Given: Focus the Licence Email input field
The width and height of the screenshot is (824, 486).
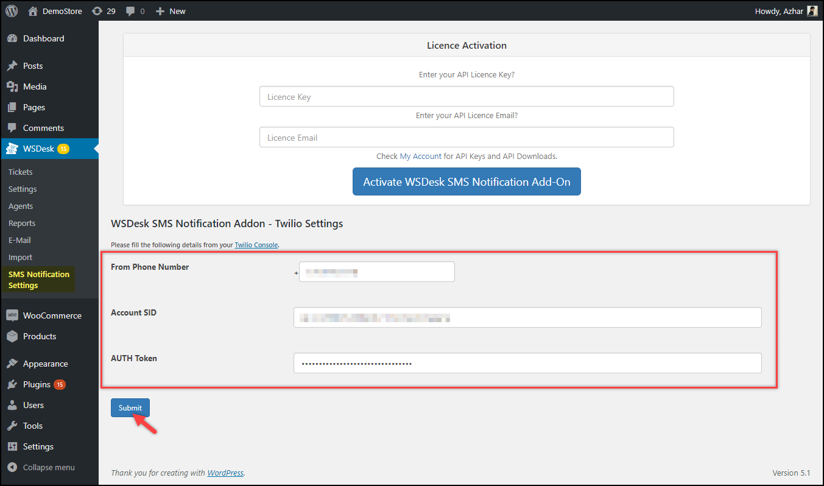Looking at the screenshot, I should click(x=467, y=137).
